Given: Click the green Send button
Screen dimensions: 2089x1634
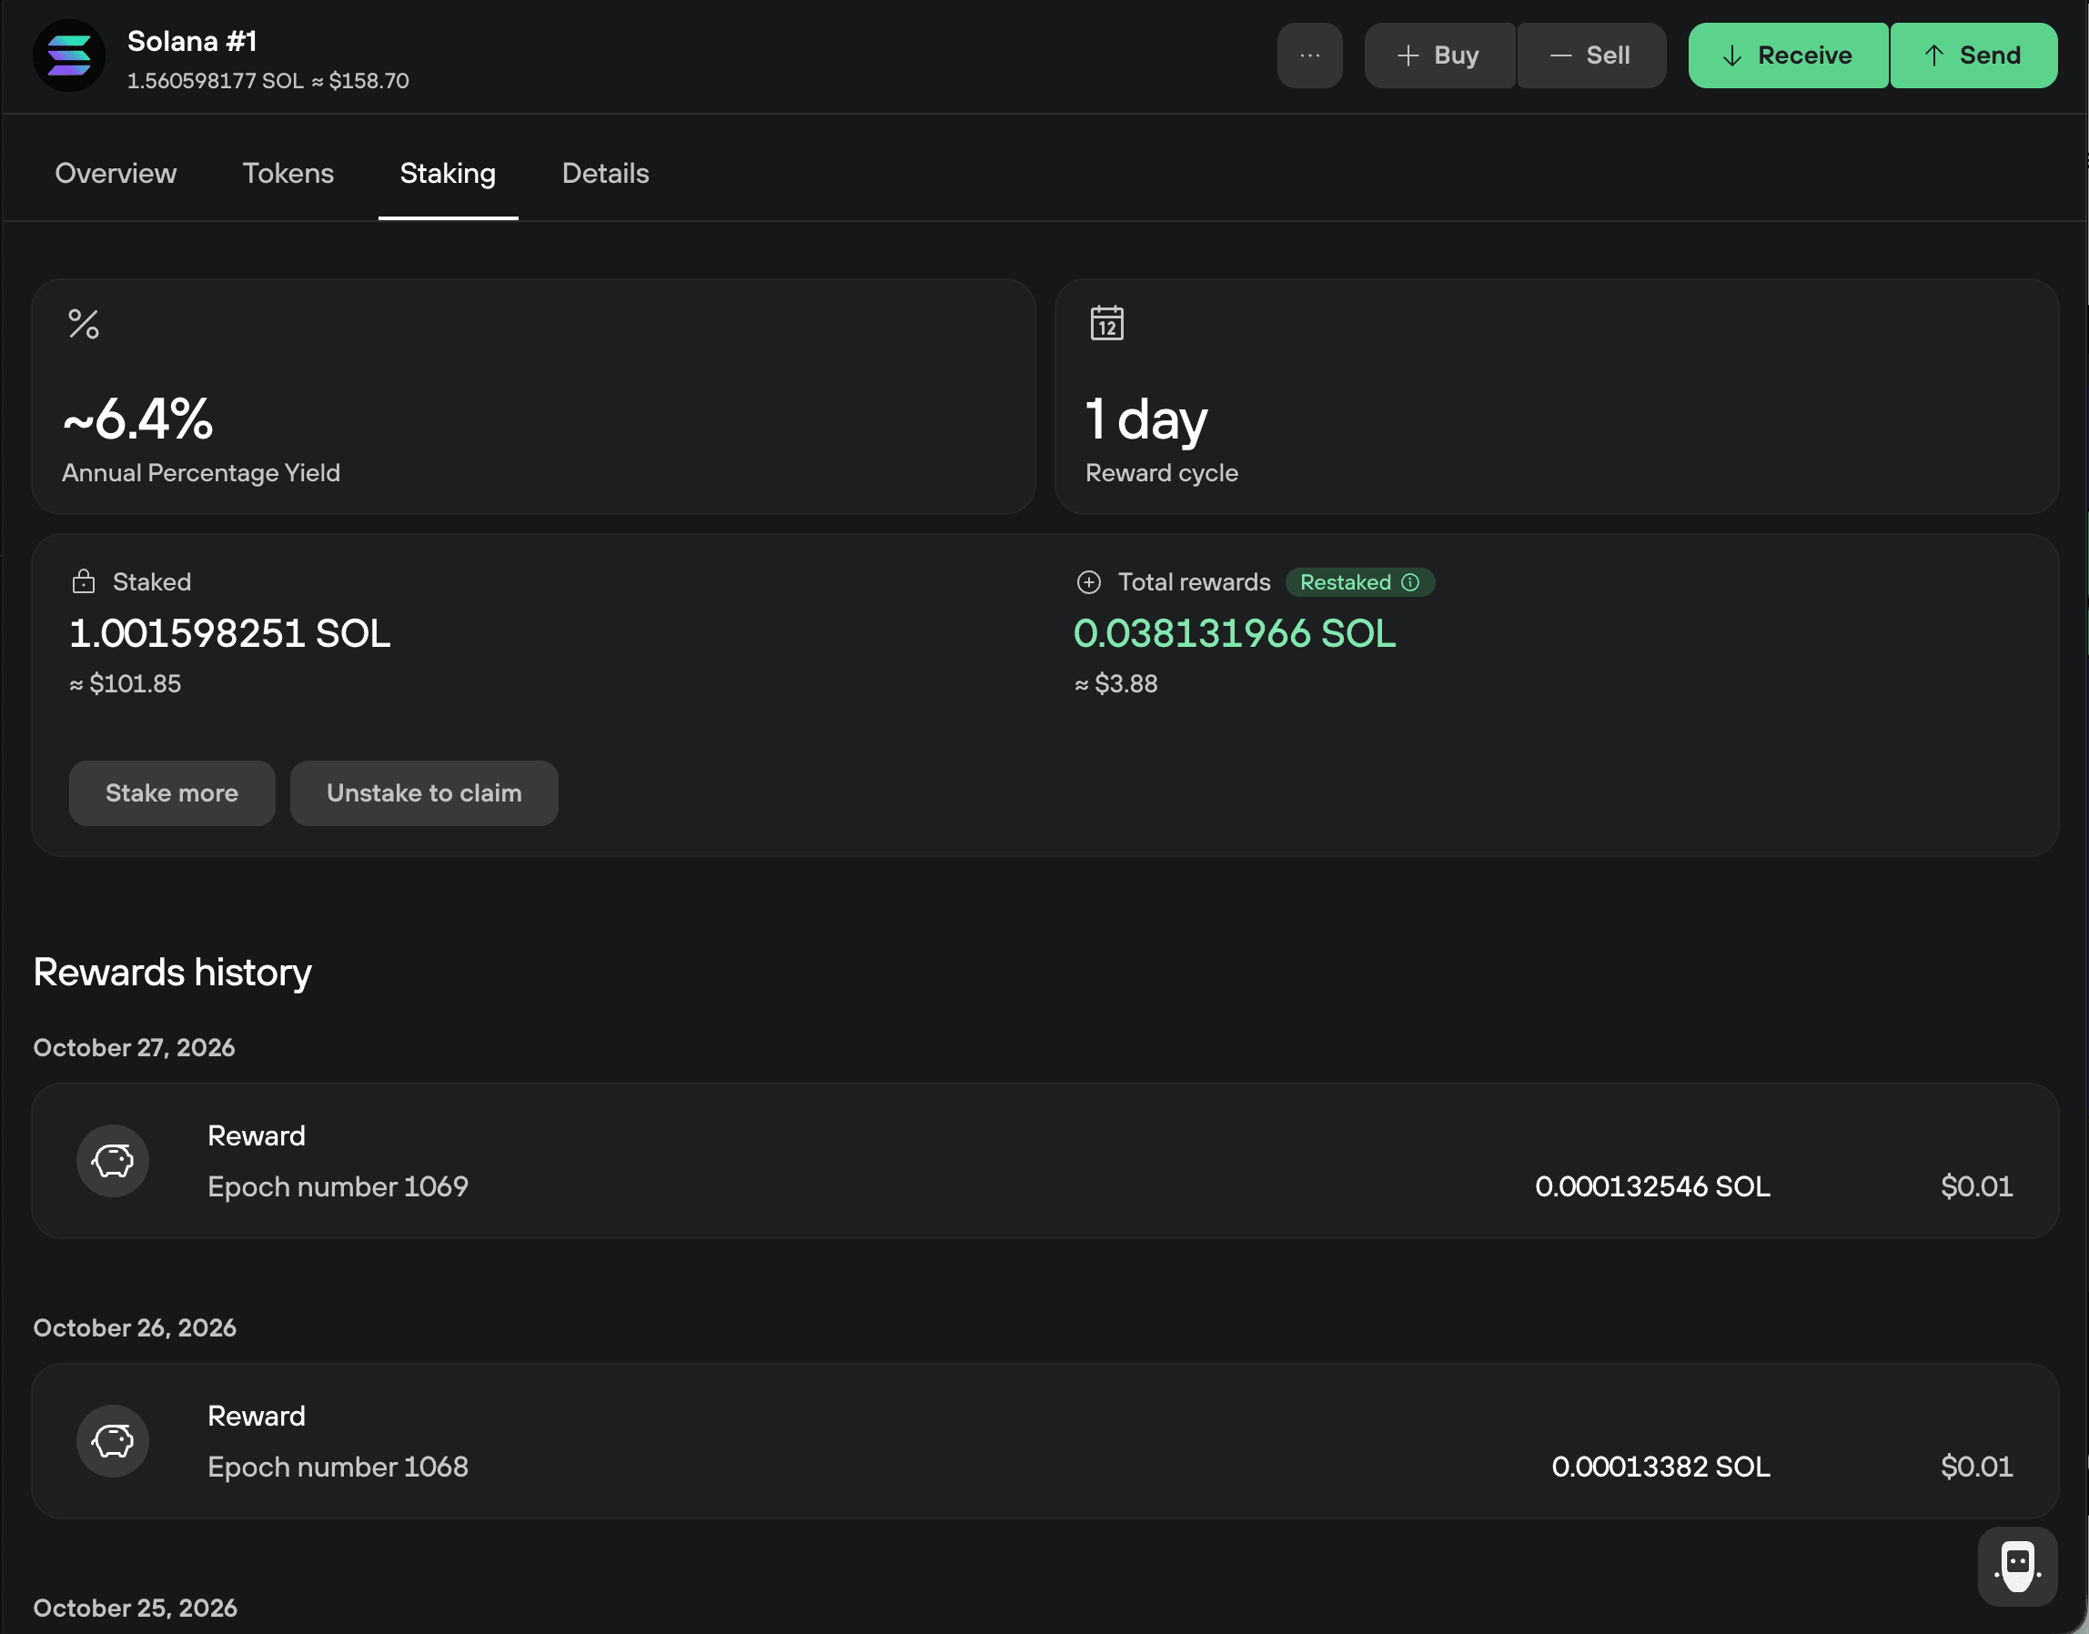Looking at the screenshot, I should (1973, 55).
